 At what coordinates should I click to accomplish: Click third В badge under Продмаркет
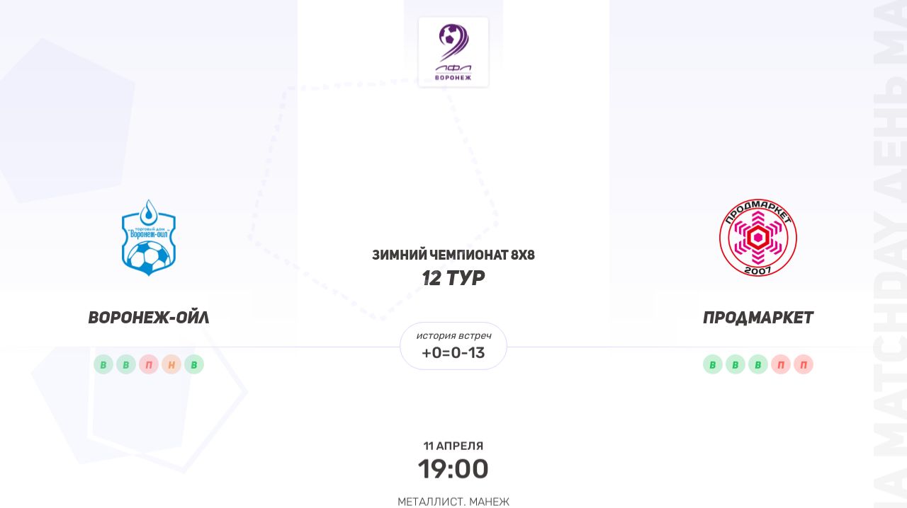pyautogui.click(x=758, y=364)
